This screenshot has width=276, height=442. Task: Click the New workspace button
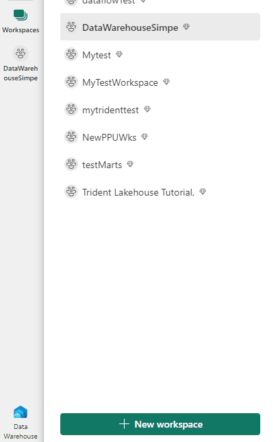(x=160, y=424)
